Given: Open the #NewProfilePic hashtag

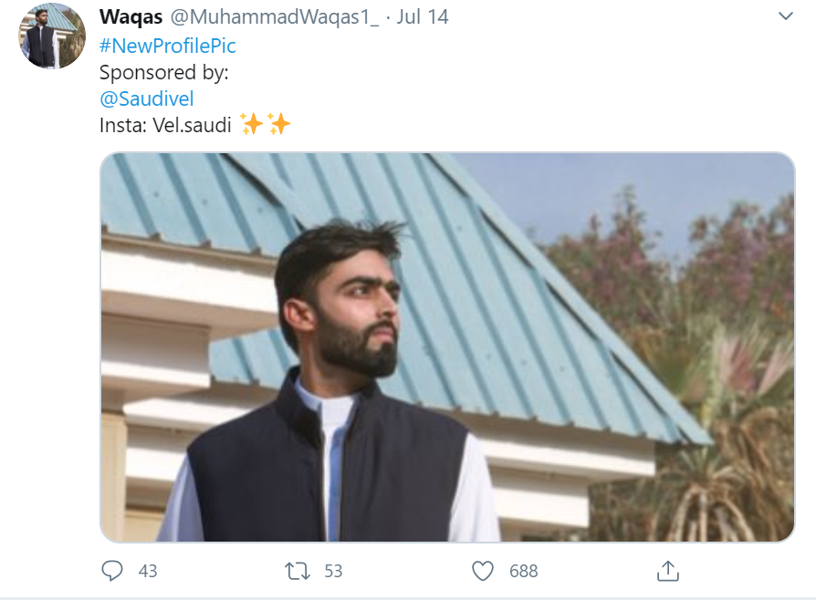Looking at the screenshot, I should pos(168,46).
